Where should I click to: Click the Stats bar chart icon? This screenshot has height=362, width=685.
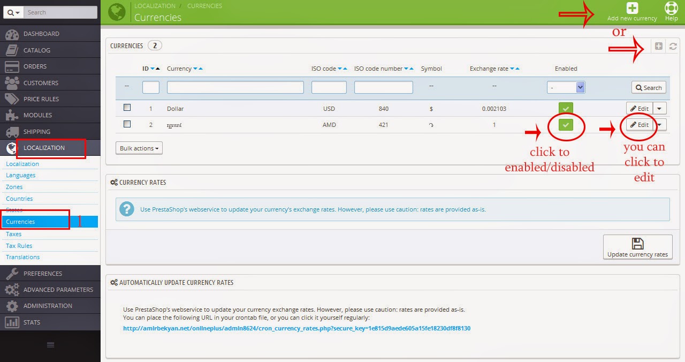12,322
